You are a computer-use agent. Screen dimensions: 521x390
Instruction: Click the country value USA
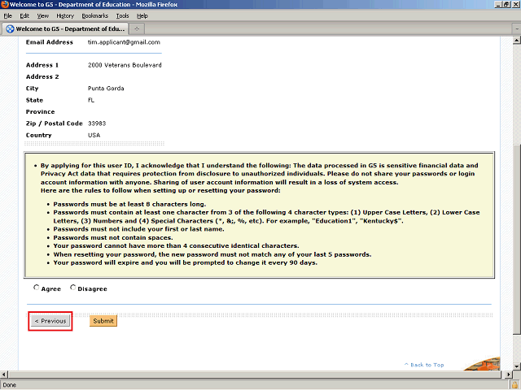coord(94,135)
